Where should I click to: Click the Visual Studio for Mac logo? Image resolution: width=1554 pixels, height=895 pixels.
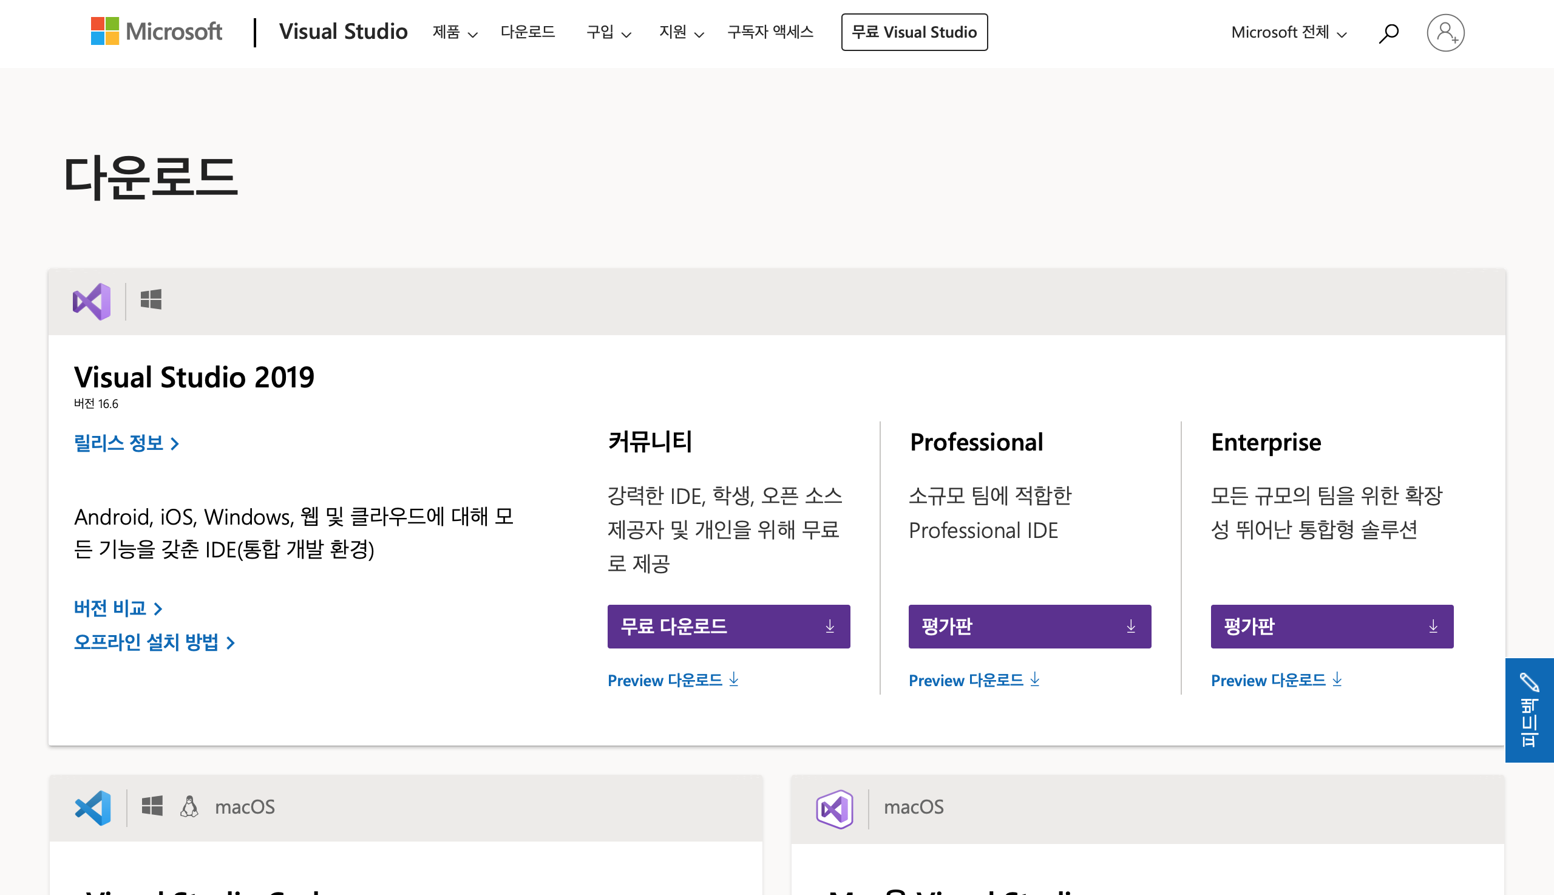(834, 809)
